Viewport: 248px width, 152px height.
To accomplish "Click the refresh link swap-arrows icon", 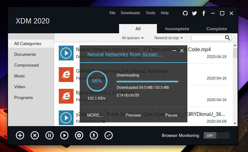I will coord(109,135).
